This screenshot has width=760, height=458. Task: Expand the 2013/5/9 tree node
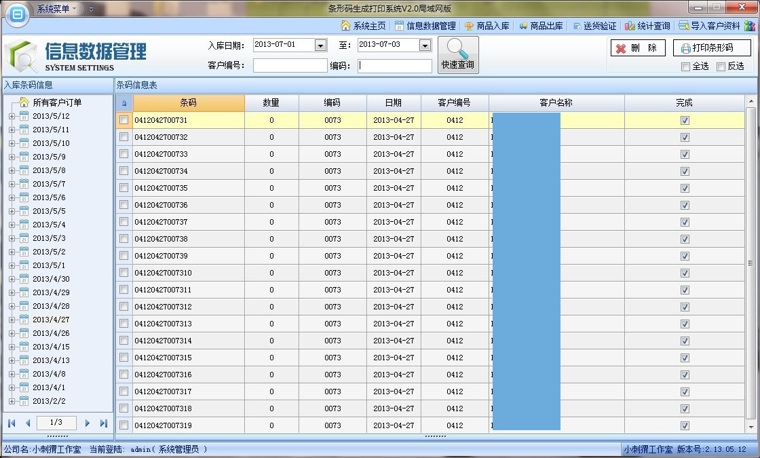12,157
